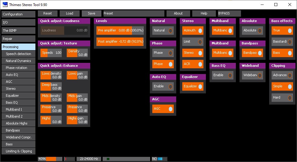Image resolution: width=297 pixels, height=162 pixels.
Task: Click the Mids gain slider
Action: [x=77, y=98]
